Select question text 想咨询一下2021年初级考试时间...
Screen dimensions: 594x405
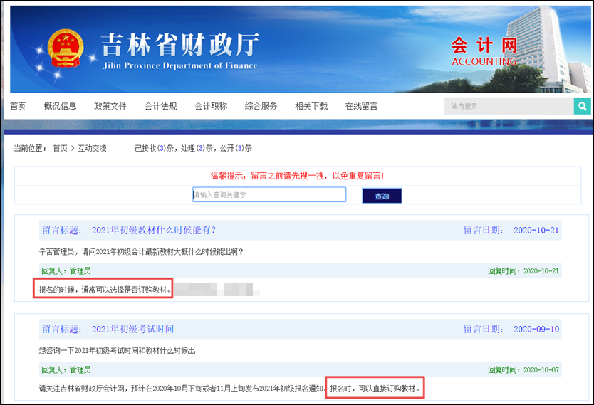point(117,350)
